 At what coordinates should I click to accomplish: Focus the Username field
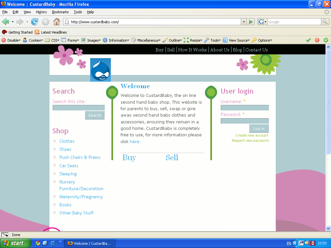[245, 108]
